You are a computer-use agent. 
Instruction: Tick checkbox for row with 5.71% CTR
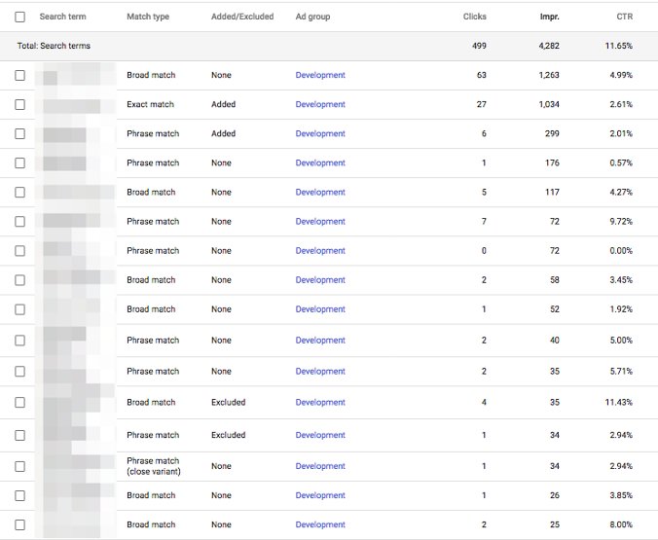tap(19, 372)
